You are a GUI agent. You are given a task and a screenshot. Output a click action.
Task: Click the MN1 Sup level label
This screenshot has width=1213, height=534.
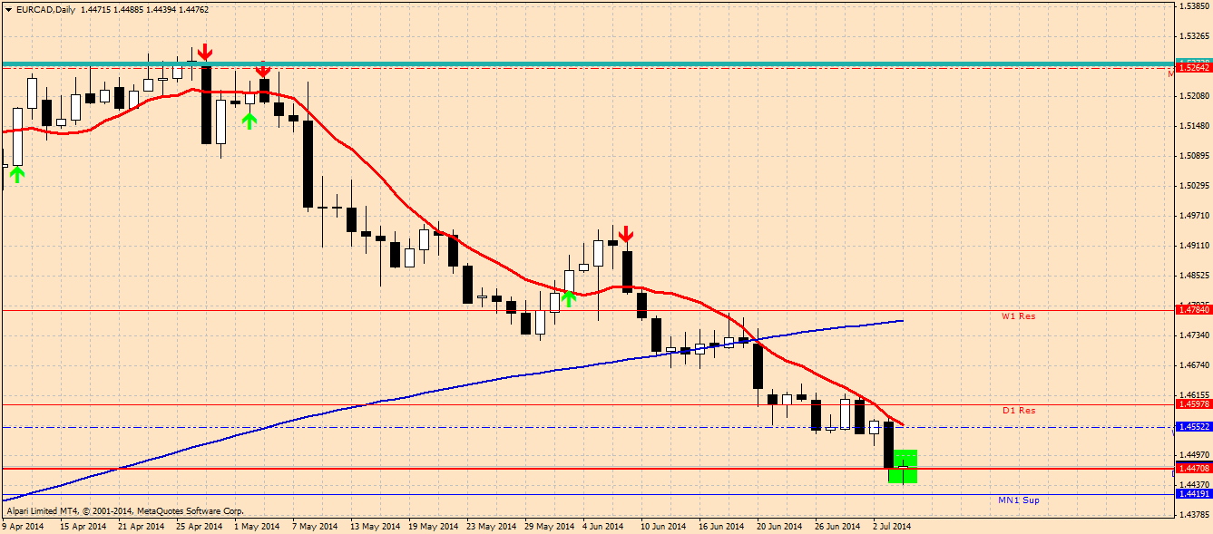coord(1018,500)
